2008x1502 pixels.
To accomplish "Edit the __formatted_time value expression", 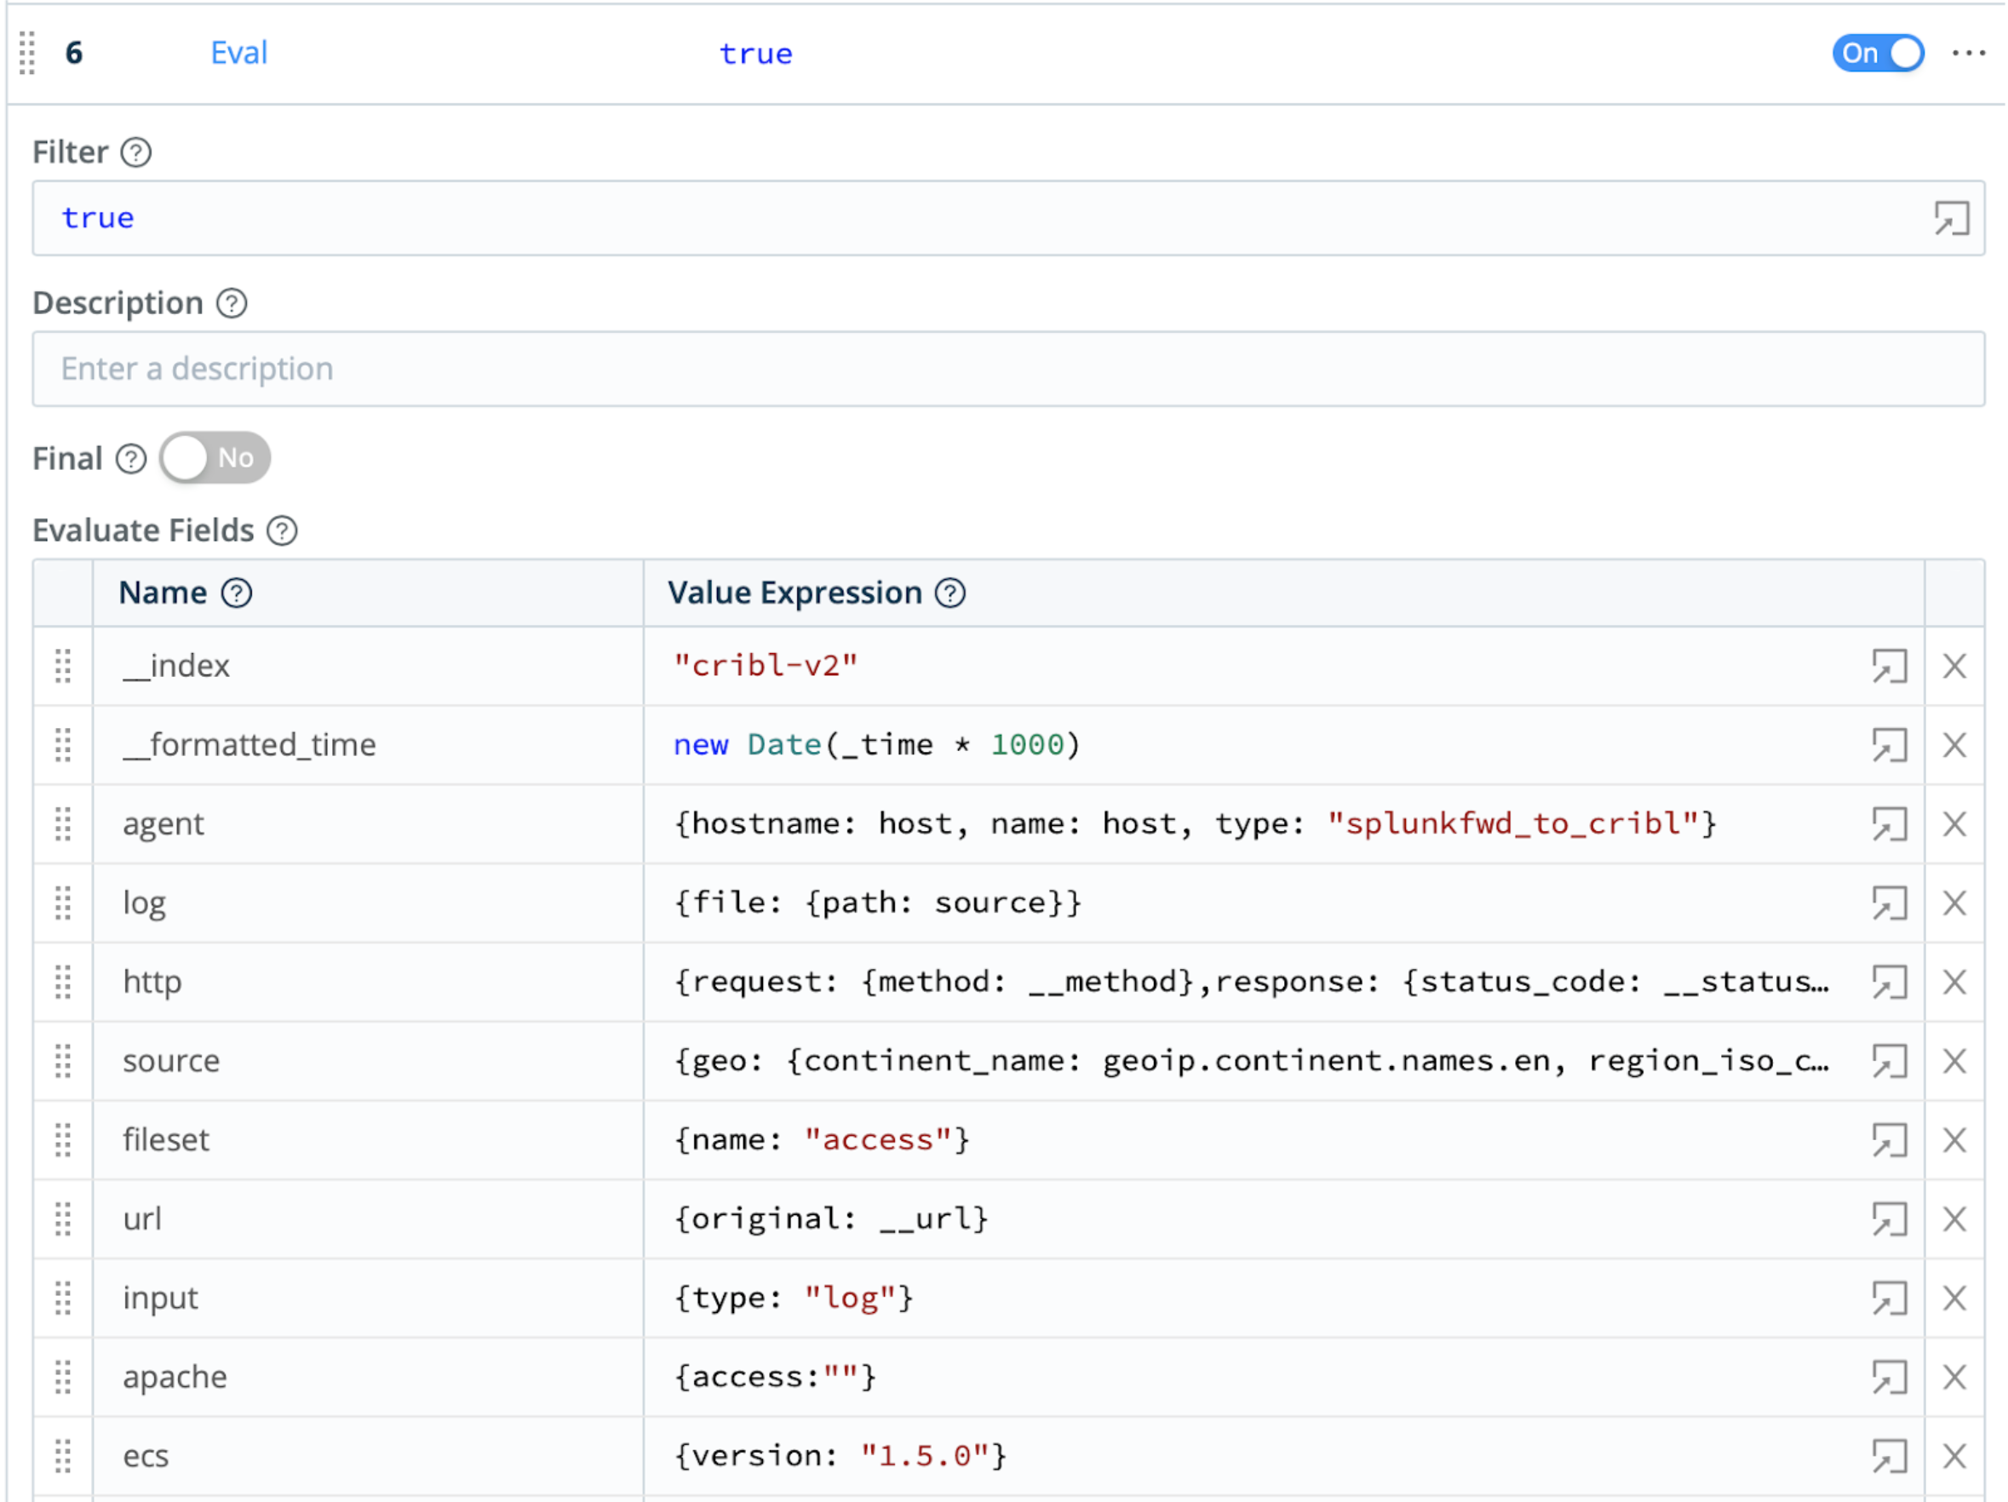I will [x=1253, y=746].
